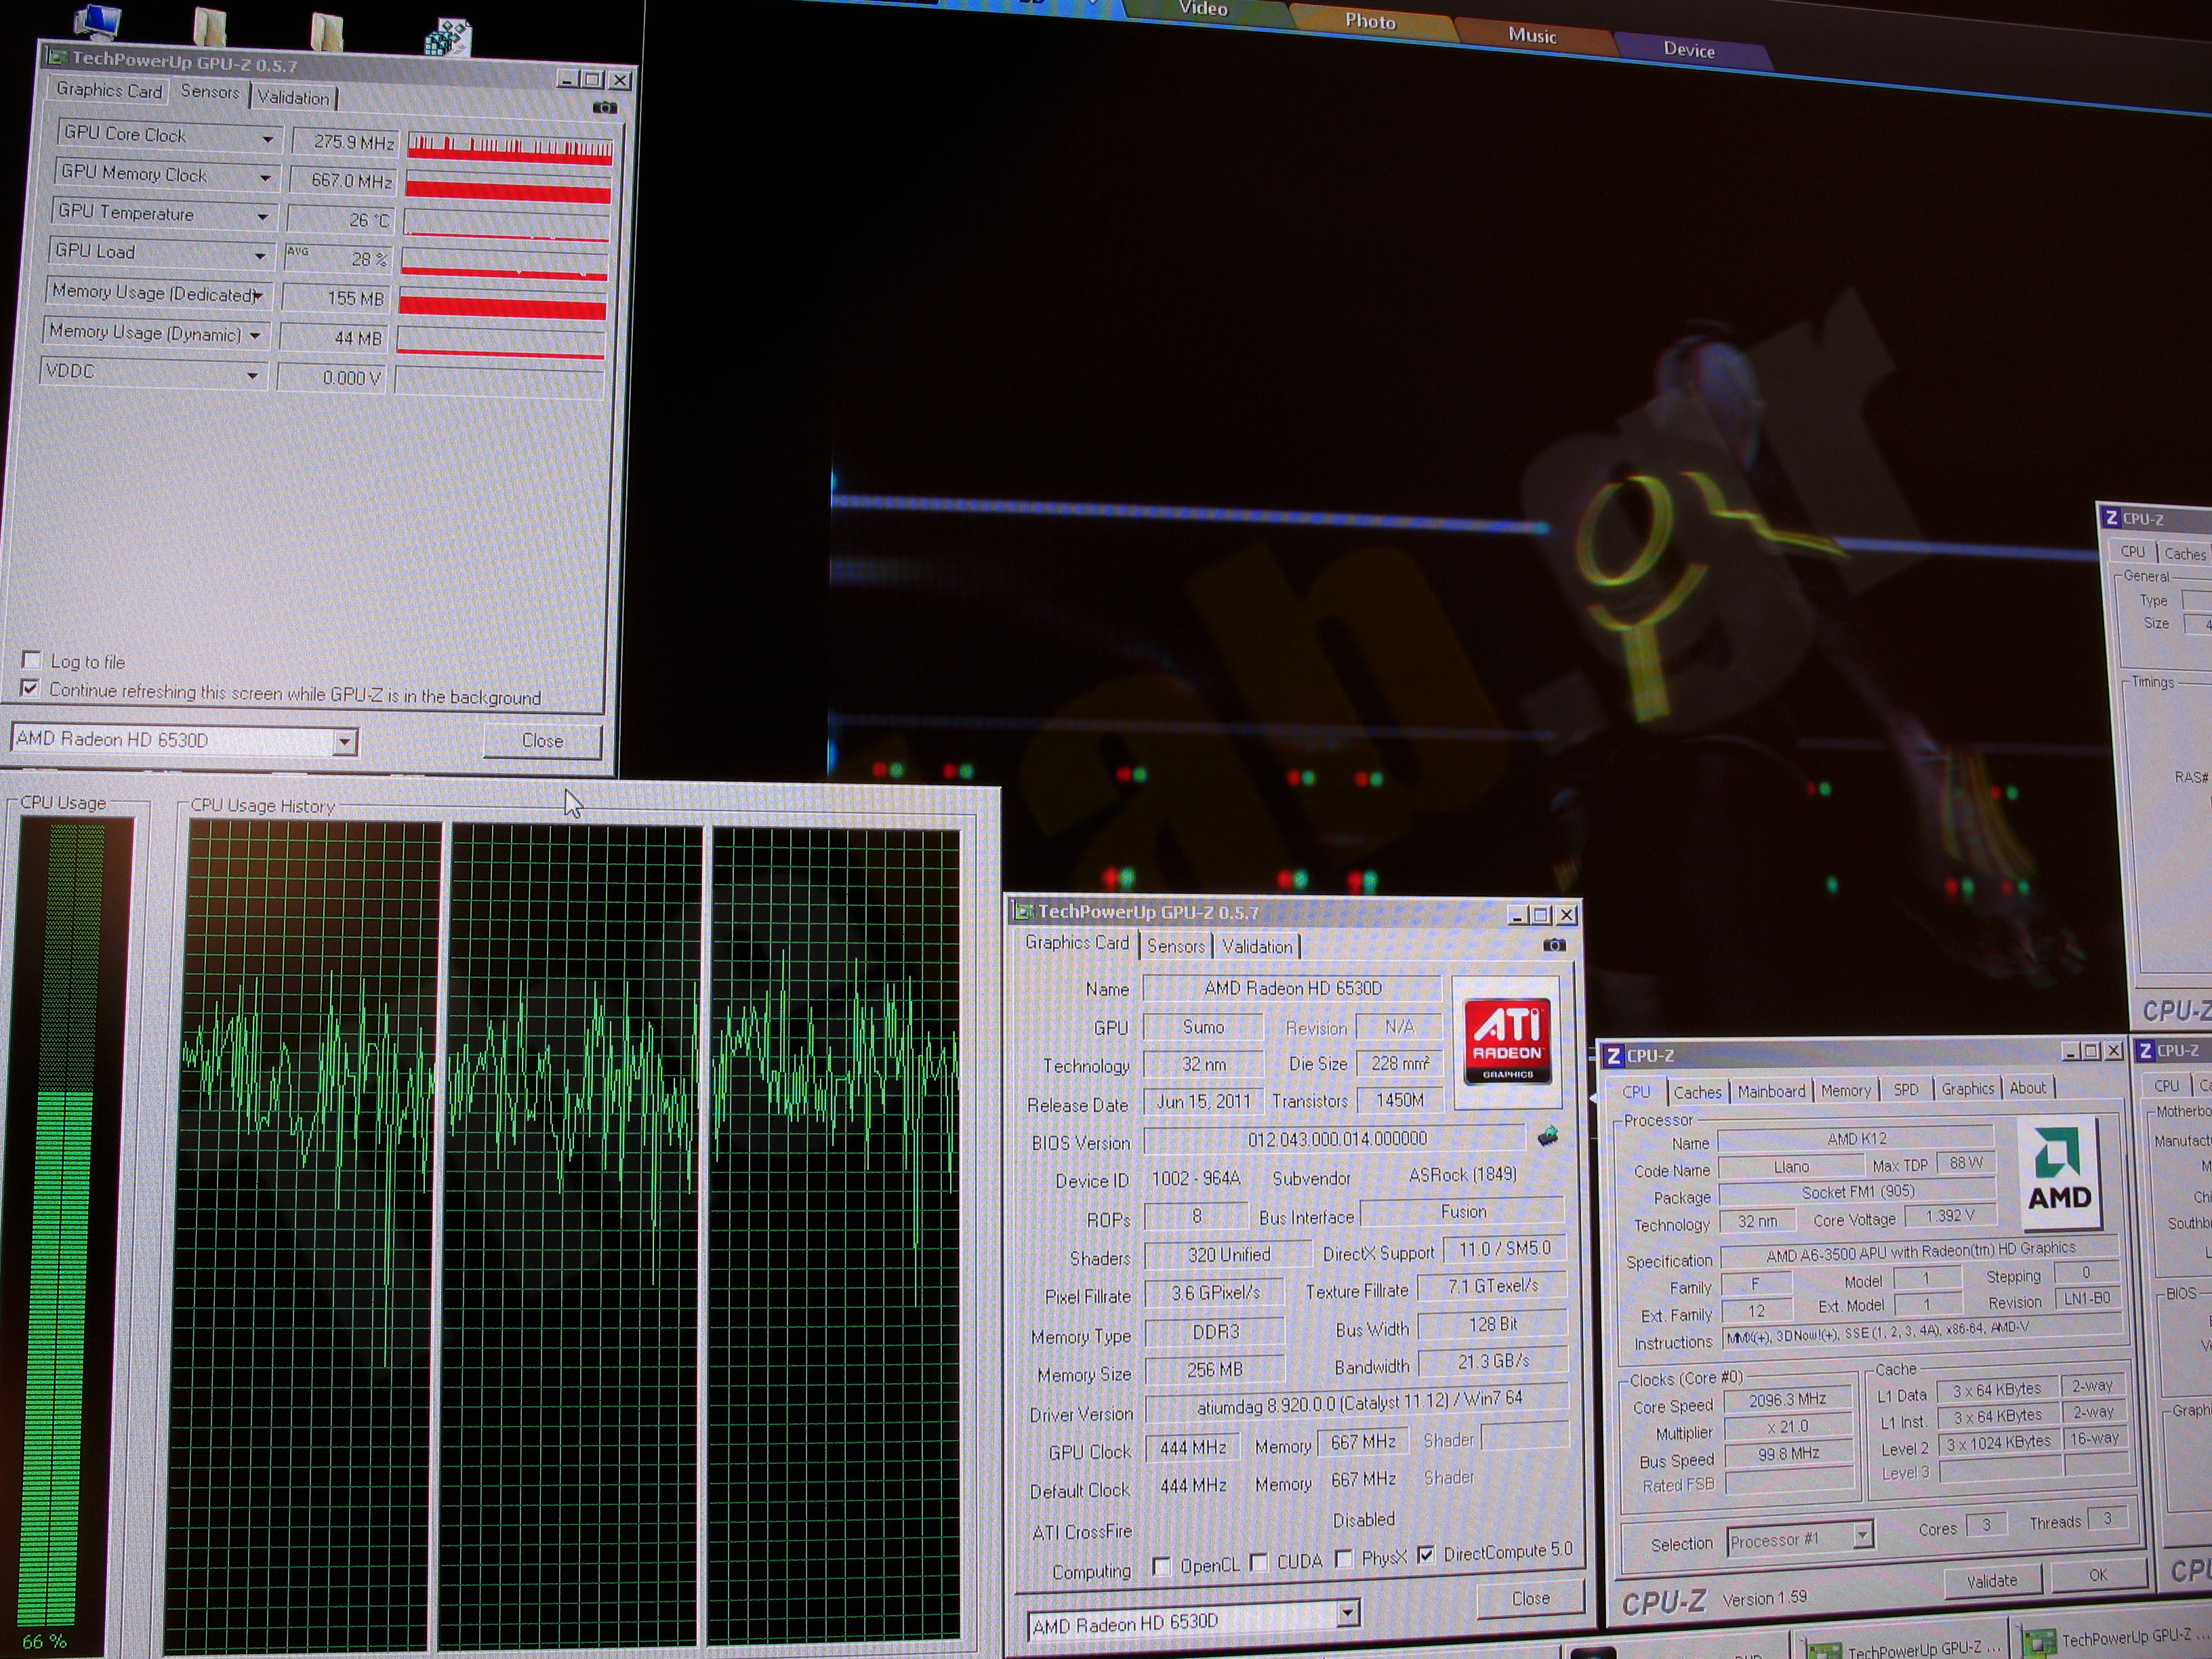
Task: Open GPU selector dropdown in Sensors window
Action: pos(344,741)
